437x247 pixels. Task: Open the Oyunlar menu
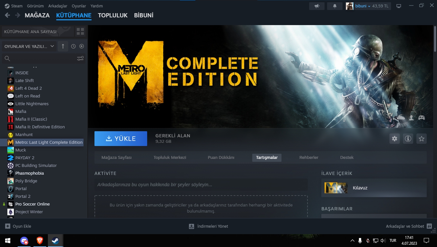[79, 6]
